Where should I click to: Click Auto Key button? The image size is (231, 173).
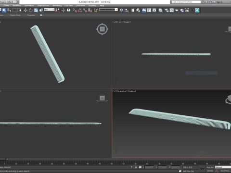click(x=210, y=167)
